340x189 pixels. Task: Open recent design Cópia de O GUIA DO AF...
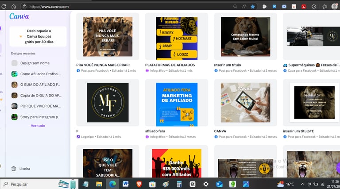click(38, 95)
